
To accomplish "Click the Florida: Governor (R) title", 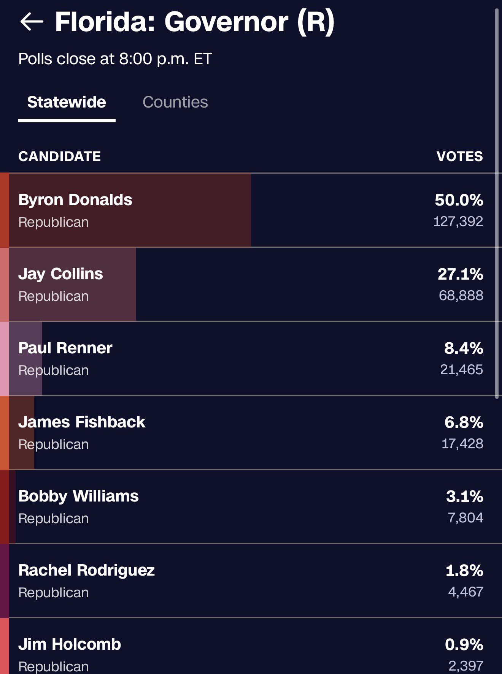I will [195, 22].
